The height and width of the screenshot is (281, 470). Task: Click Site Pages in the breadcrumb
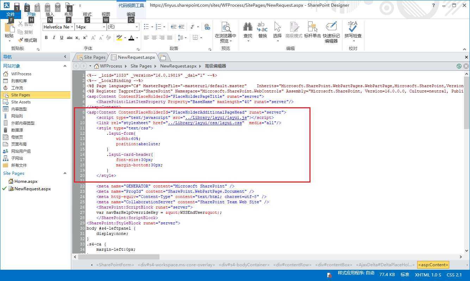point(141,66)
